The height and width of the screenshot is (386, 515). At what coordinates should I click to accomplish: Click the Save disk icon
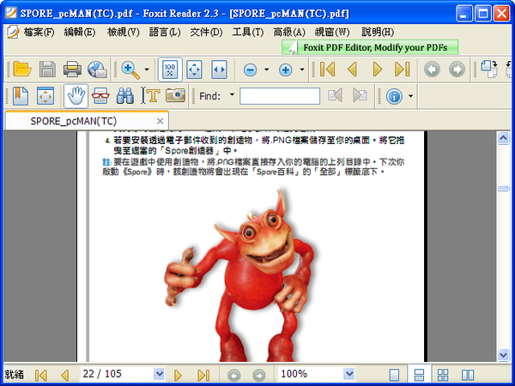[x=47, y=69]
